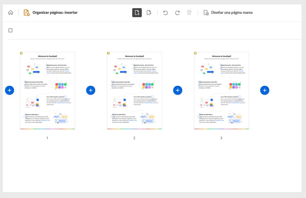306x198 pixels.
Task: Insert between pages 1 and 2
Action: [91, 90]
